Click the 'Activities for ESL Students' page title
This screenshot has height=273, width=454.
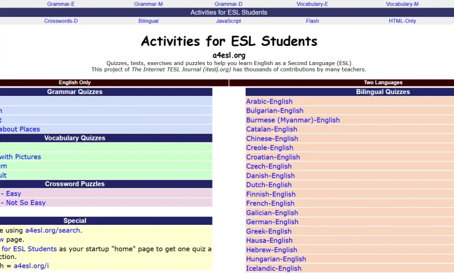(x=229, y=41)
